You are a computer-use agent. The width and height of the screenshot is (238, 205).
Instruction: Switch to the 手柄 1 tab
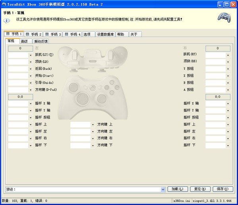pos(14,34)
